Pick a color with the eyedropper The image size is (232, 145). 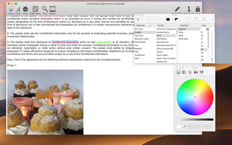pos(184,127)
